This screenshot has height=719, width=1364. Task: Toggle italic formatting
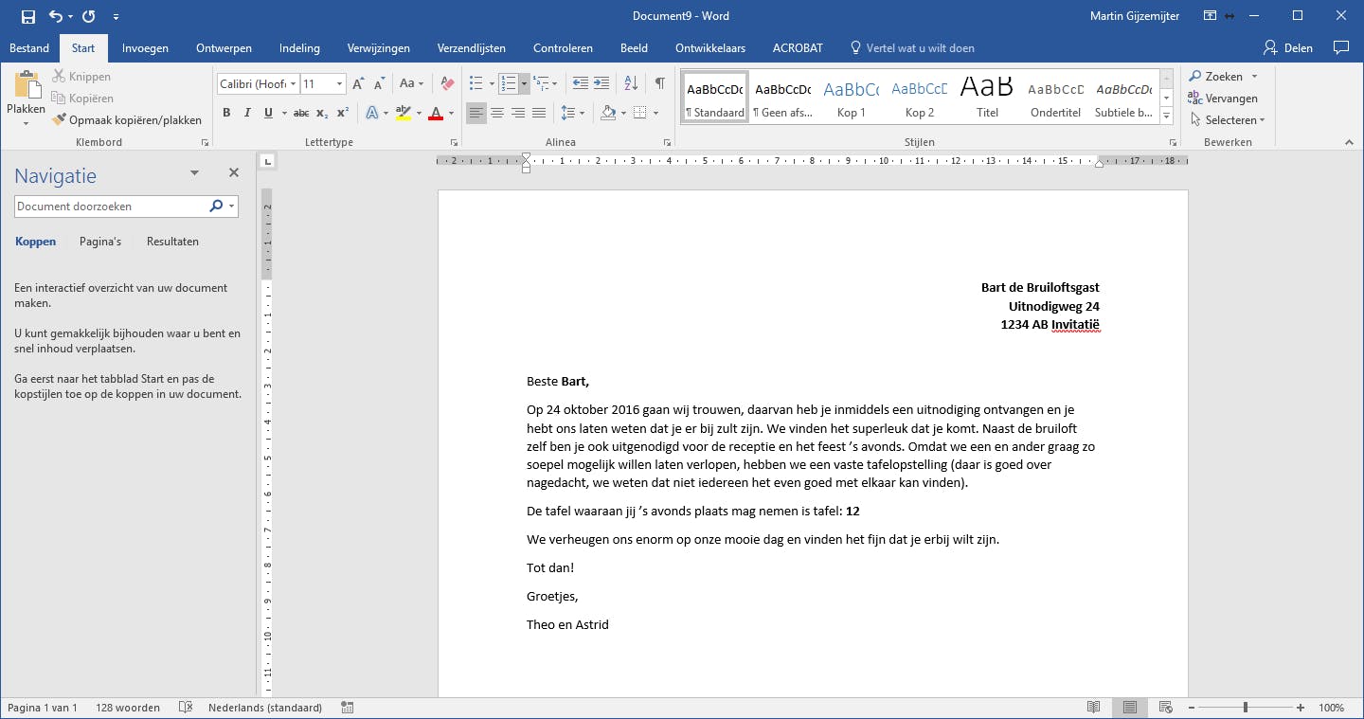(x=247, y=114)
